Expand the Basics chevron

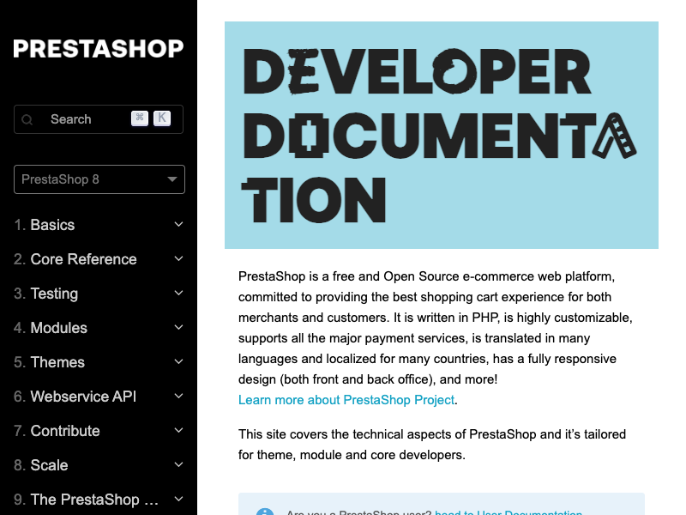coord(178,224)
